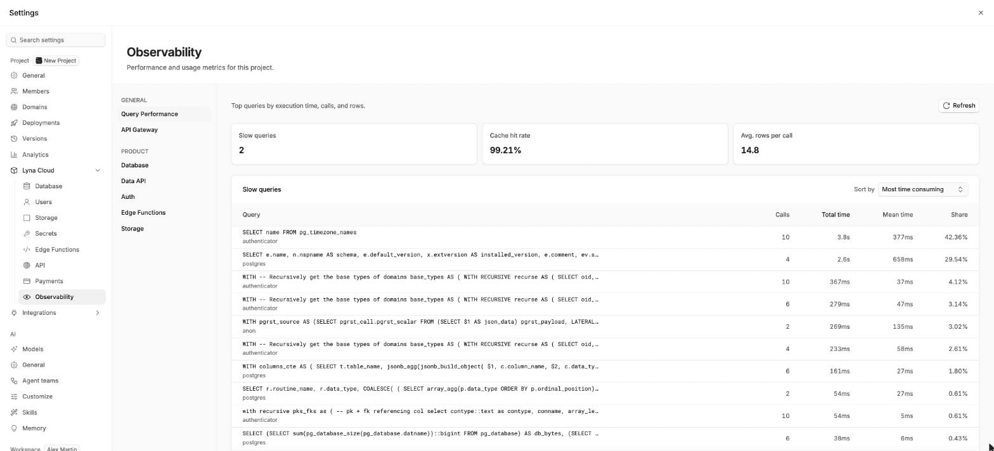Click the Skills book icon
994x451 pixels.
pyautogui.click(x=14, y=412)
